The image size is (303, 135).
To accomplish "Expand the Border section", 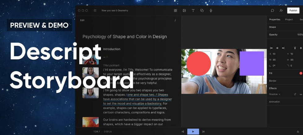I will point(273,81).
